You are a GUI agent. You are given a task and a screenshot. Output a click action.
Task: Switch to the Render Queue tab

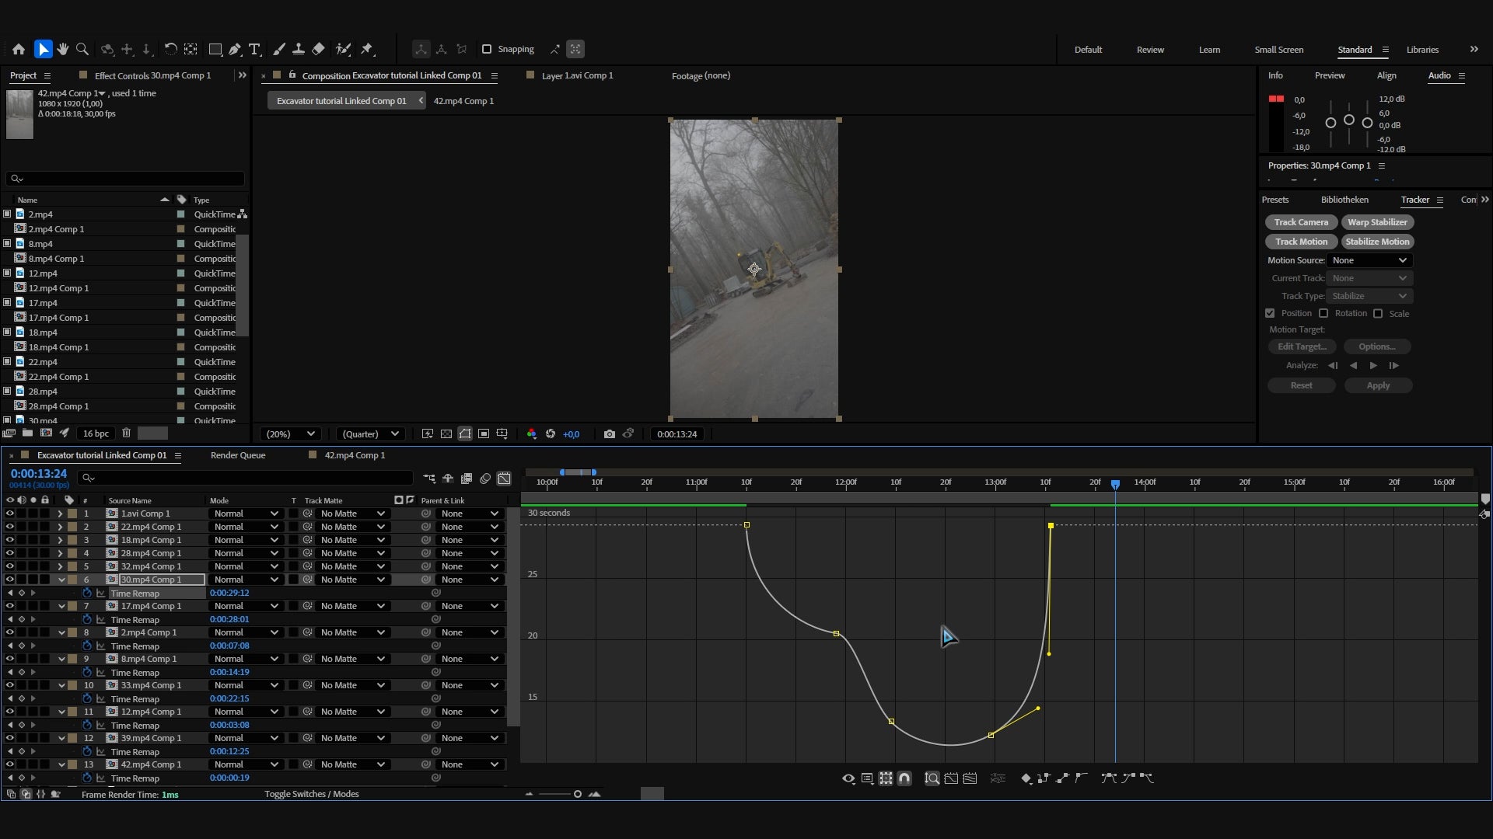coord(238,455)
